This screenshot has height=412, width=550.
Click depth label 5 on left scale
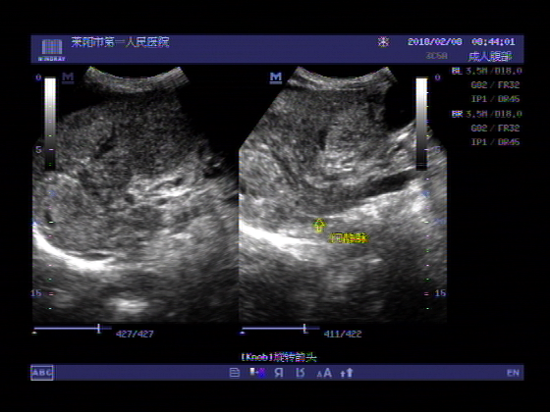(38, 150)
